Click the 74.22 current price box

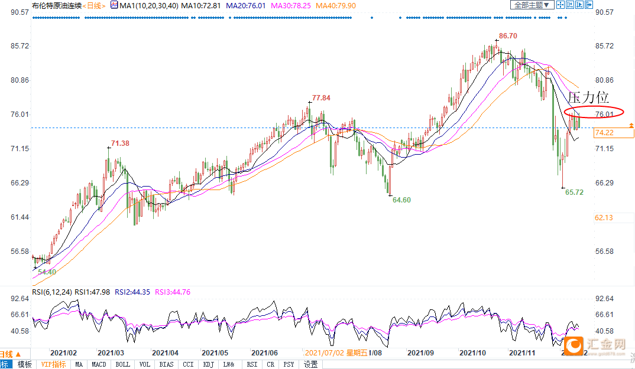(614, 133)
